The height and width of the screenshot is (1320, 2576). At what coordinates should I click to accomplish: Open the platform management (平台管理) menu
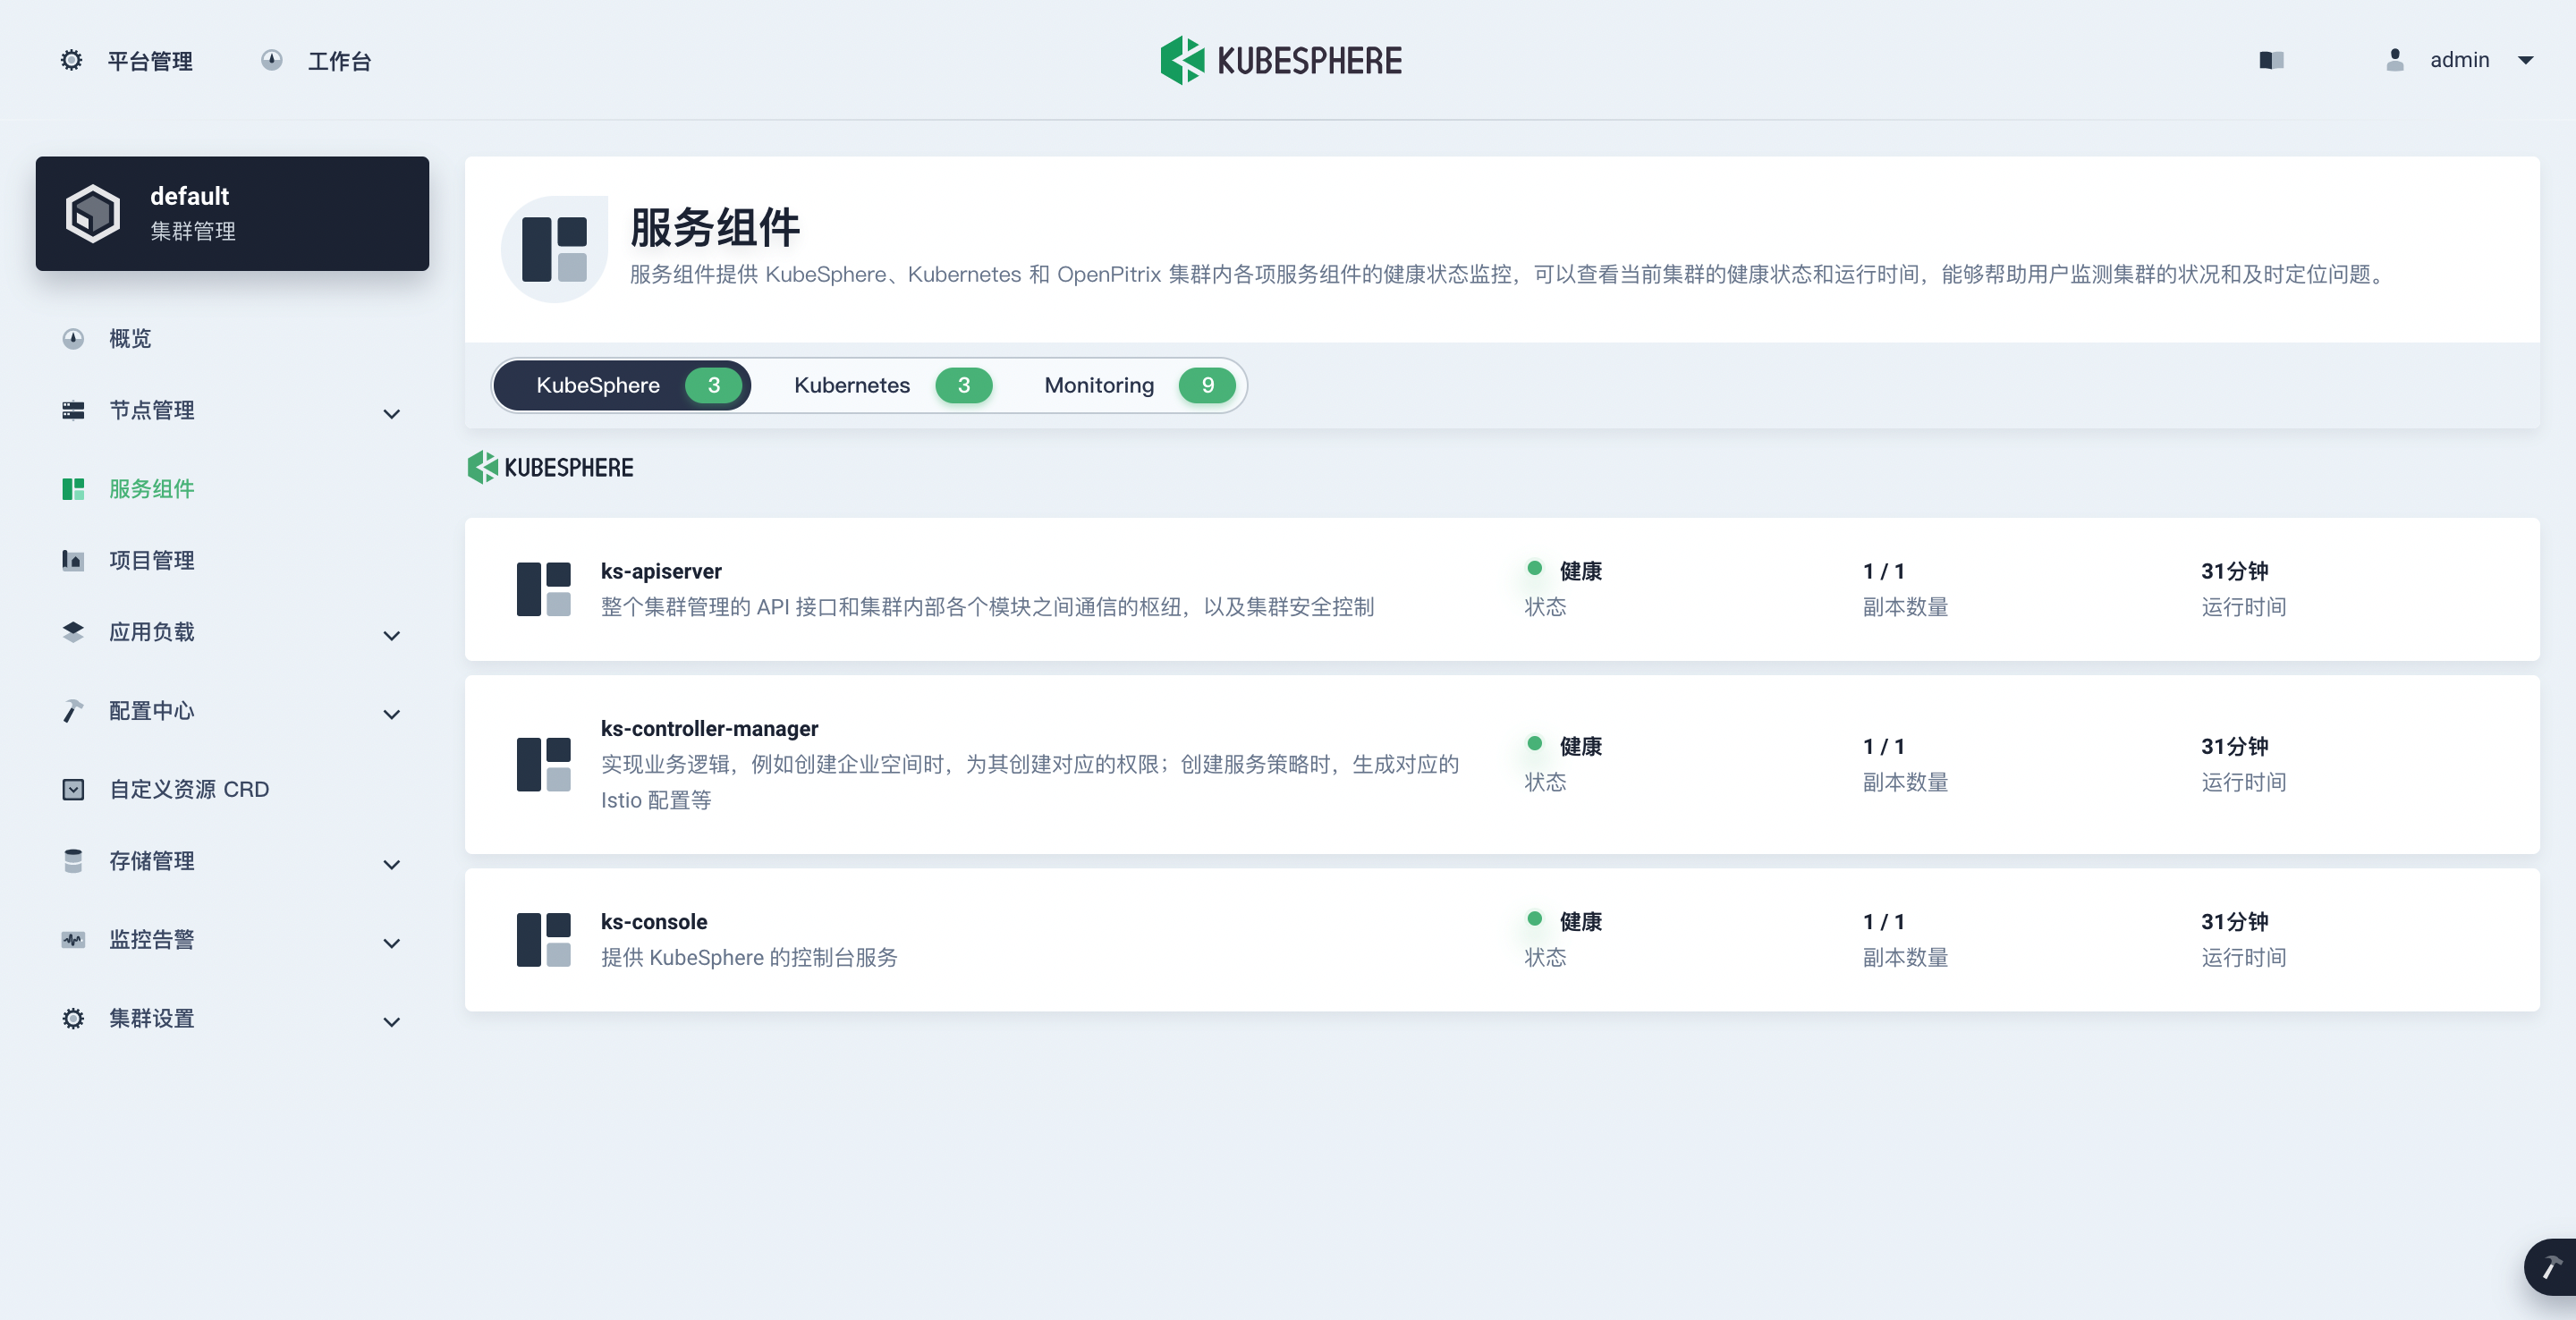tap(126, 60)
